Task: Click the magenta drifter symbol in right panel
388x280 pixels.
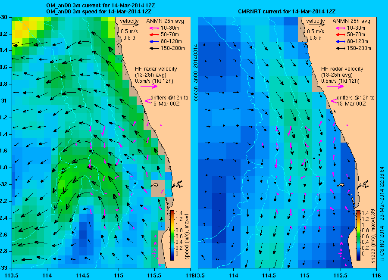Action: coord(334,101)
